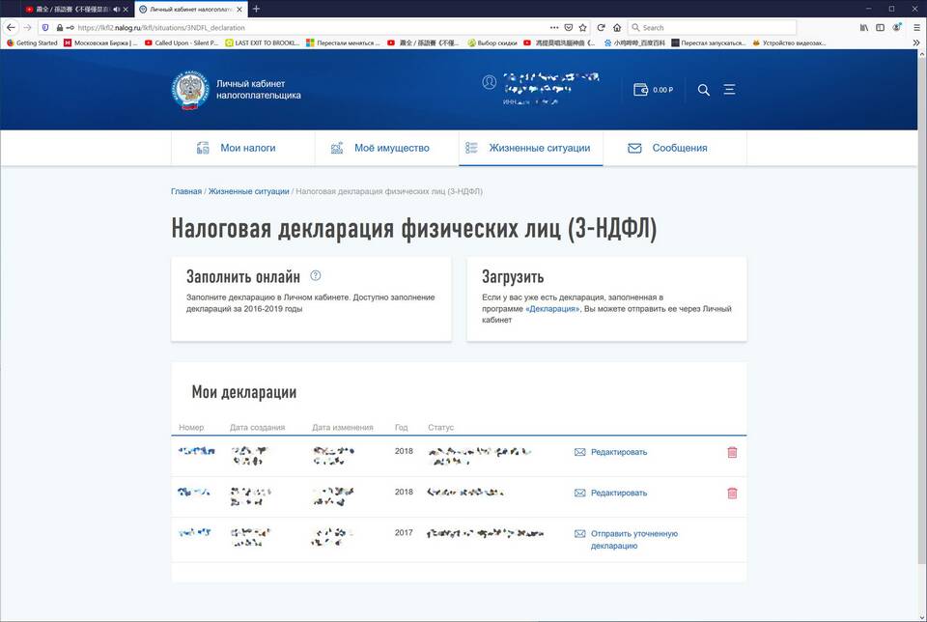Image resolution: width=927 pixels, height=622 pixels.
Task: Click the Pocket save icon in the address bar
Action: (569, 27)
